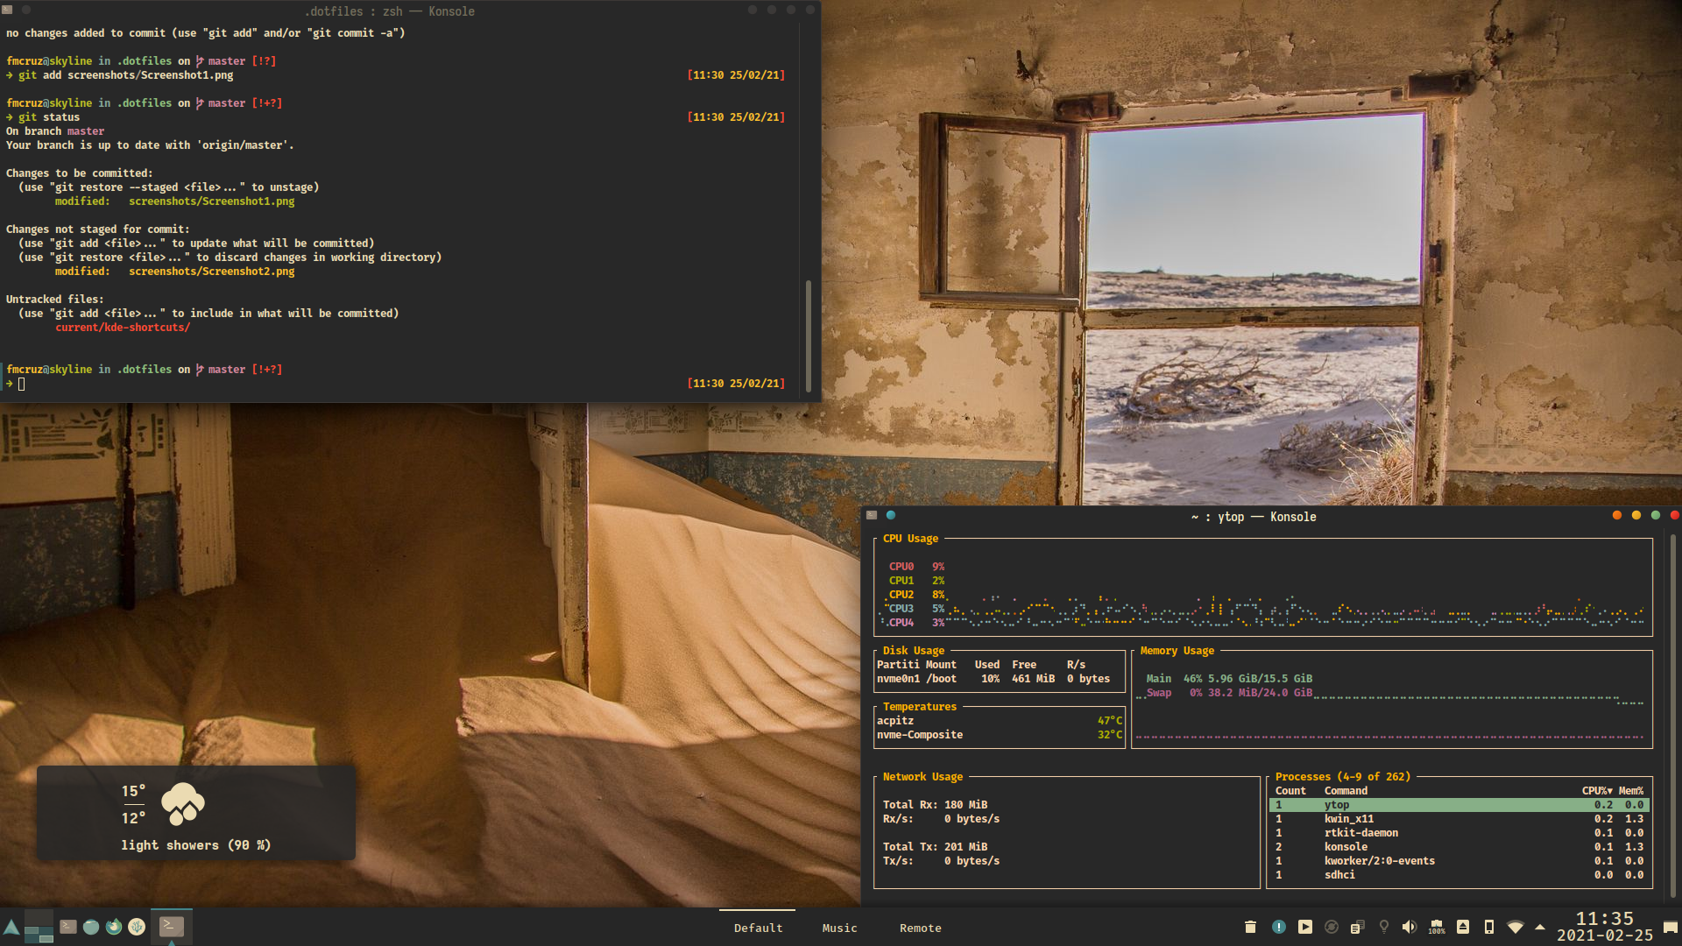The height and width of the screenshot is (946, 1682).
Task: Open the trash tray icon
Action: [x=1250, y=927]
